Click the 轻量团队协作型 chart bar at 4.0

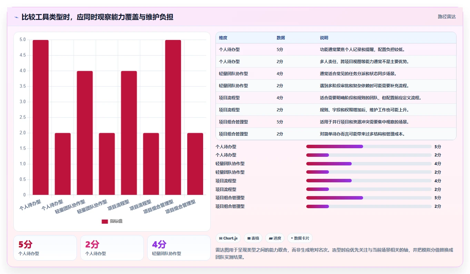(85, 133)
